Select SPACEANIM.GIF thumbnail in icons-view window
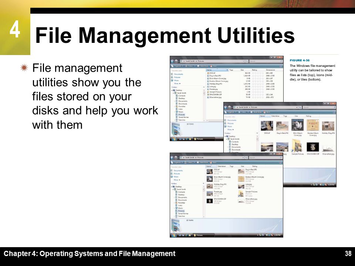This screenshot has height=266, width=355. point(313,147)
